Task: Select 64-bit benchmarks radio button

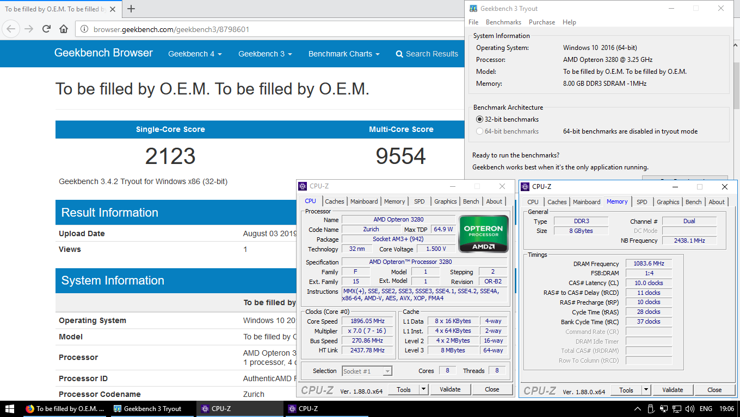Action: pos(479,131)
